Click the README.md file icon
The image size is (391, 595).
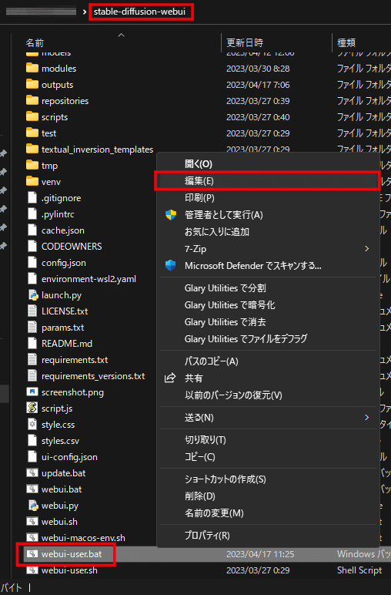[32, 344]
